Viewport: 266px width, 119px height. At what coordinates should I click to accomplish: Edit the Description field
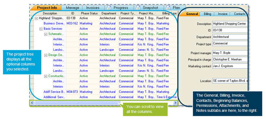click(230, 24)
